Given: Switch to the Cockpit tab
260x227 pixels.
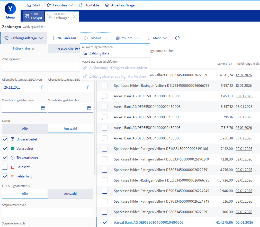Looking at the screenshot, I should tap(34, 16).
